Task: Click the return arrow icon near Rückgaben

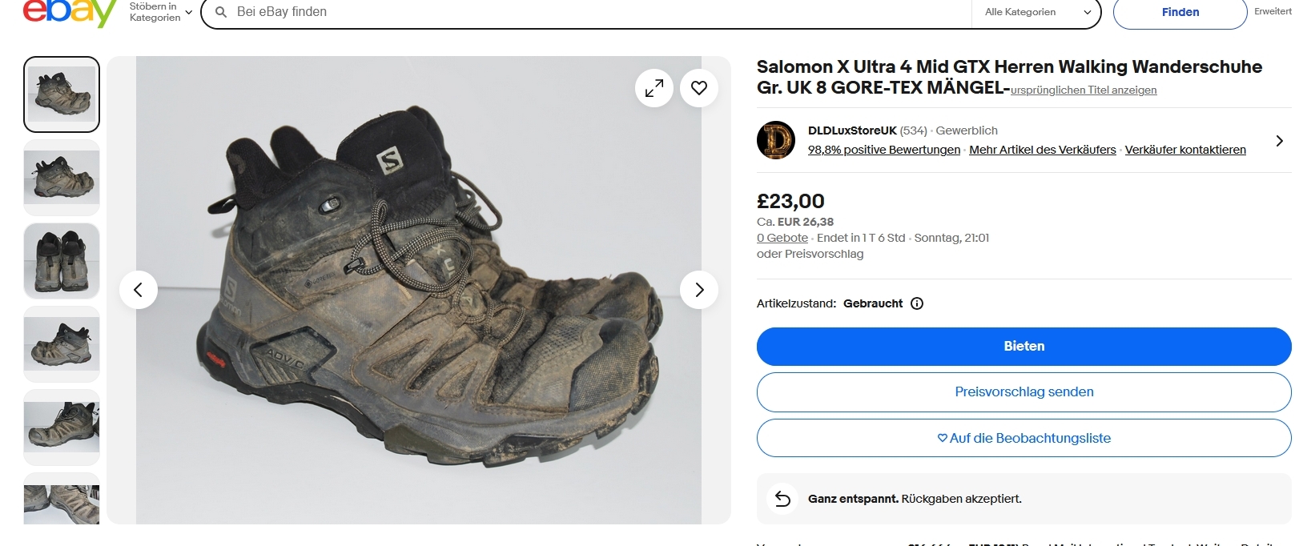Action: (x=782, y=499)
